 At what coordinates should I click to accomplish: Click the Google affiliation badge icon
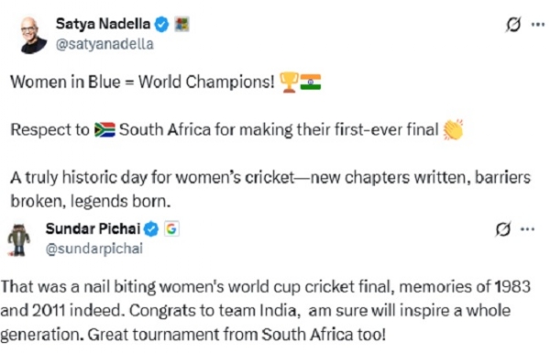click(171, 230)
